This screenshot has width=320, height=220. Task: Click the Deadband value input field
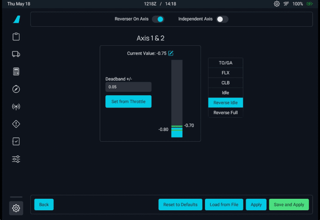click(x=128, y=87)
